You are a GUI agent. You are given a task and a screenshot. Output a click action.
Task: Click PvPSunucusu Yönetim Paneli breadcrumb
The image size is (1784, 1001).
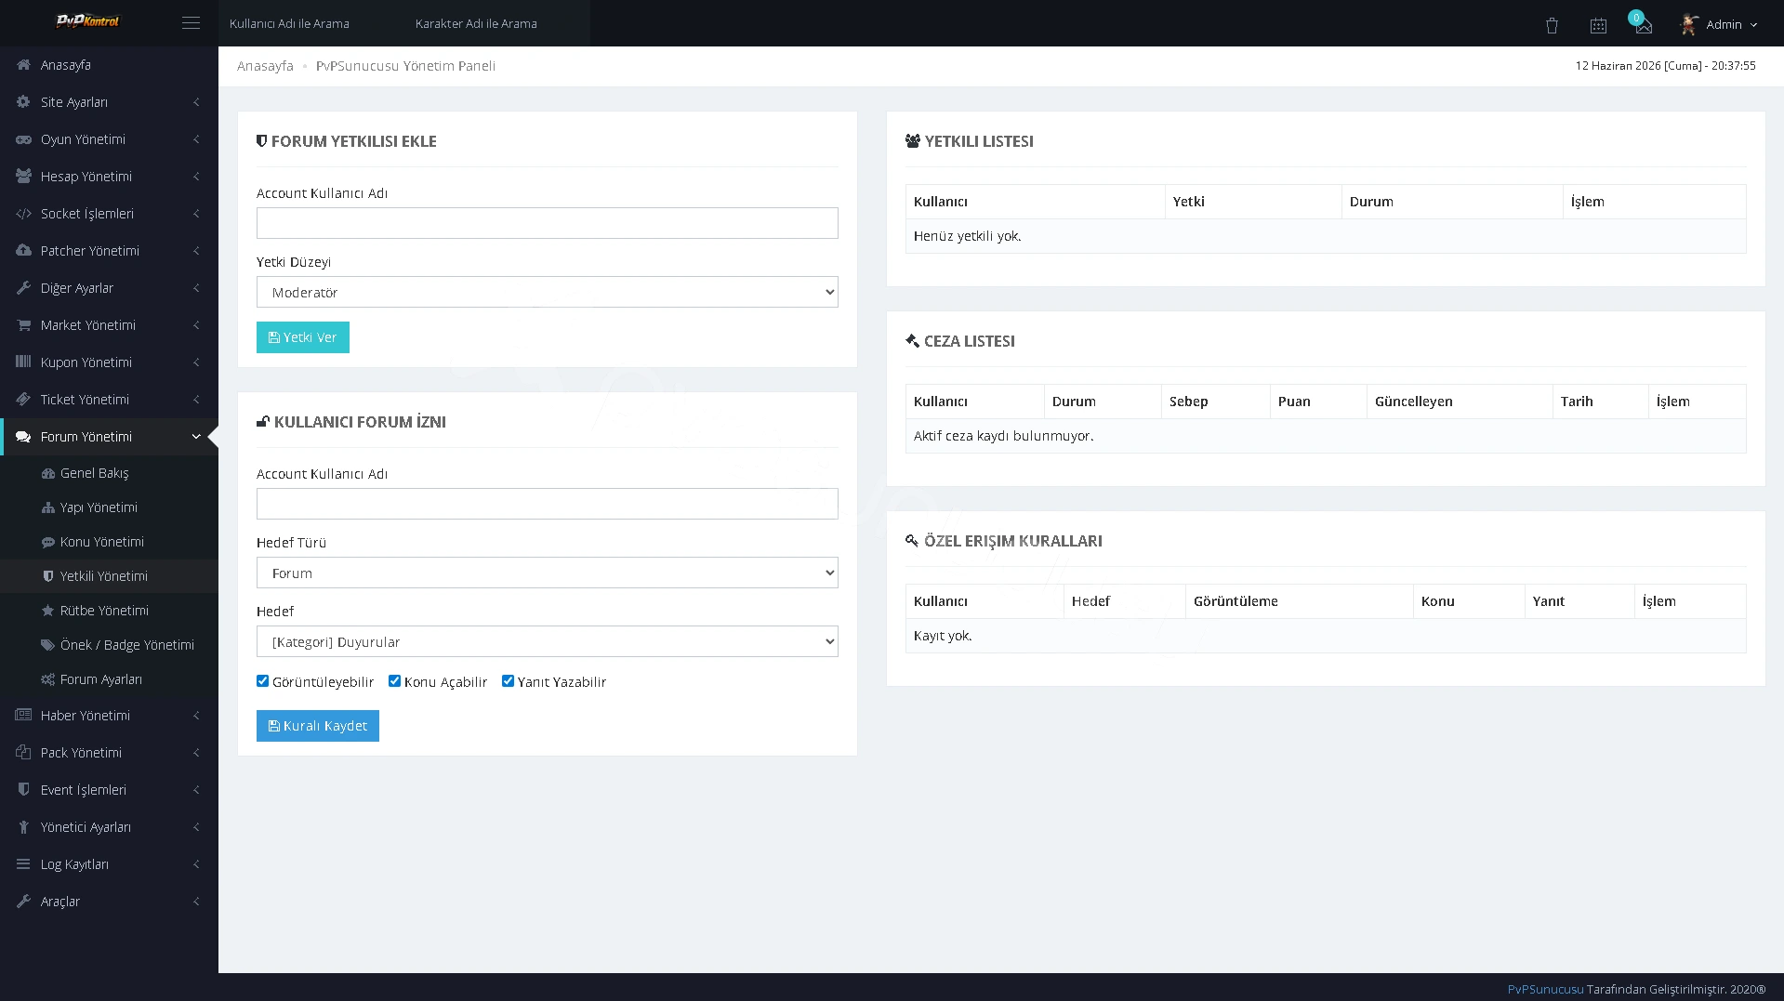coord(405,66)
